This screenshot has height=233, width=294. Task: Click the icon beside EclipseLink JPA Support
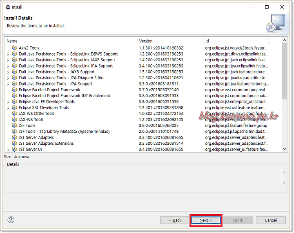[x=15, y=66]
